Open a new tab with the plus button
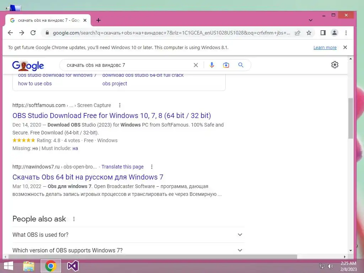Screen dimensions: 364x273 coord(98,20)
